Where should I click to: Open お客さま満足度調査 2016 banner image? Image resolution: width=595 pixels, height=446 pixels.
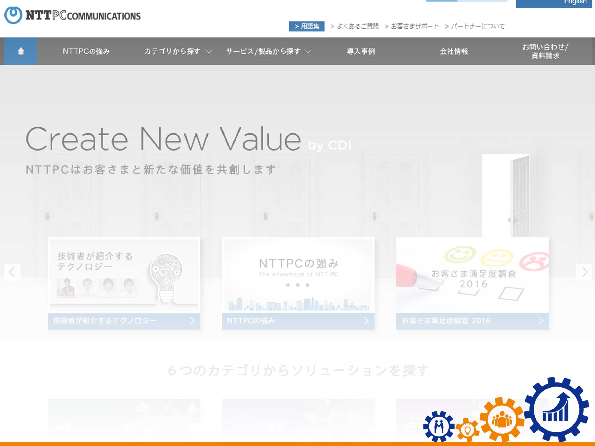(x=472, y=275)
